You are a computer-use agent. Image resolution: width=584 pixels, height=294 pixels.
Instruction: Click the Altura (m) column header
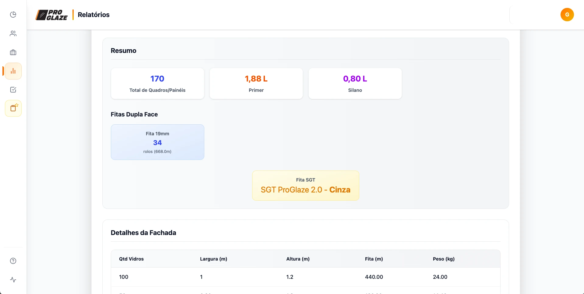click(298, 259)
